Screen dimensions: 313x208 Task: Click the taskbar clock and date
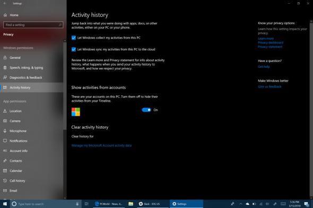click(x=294, y=204)
